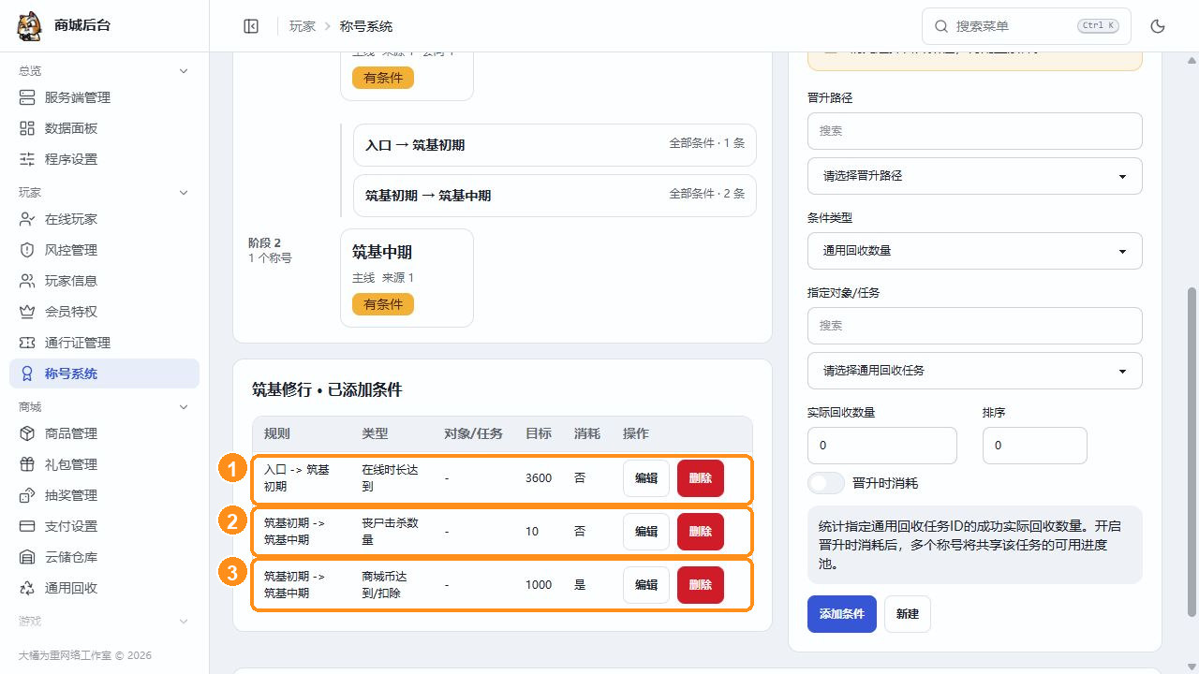Switch to dark mode moon icon

1158,26
